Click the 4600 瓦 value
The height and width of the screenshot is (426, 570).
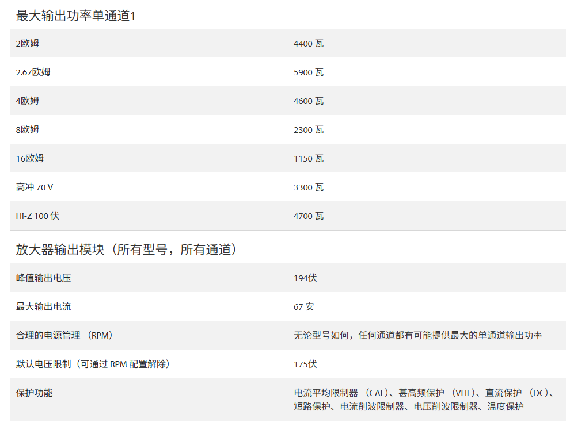pos(309,101)
